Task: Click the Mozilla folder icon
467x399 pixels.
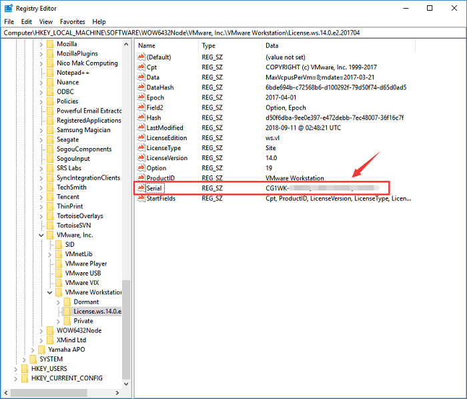Action: (x=50, y=44)
